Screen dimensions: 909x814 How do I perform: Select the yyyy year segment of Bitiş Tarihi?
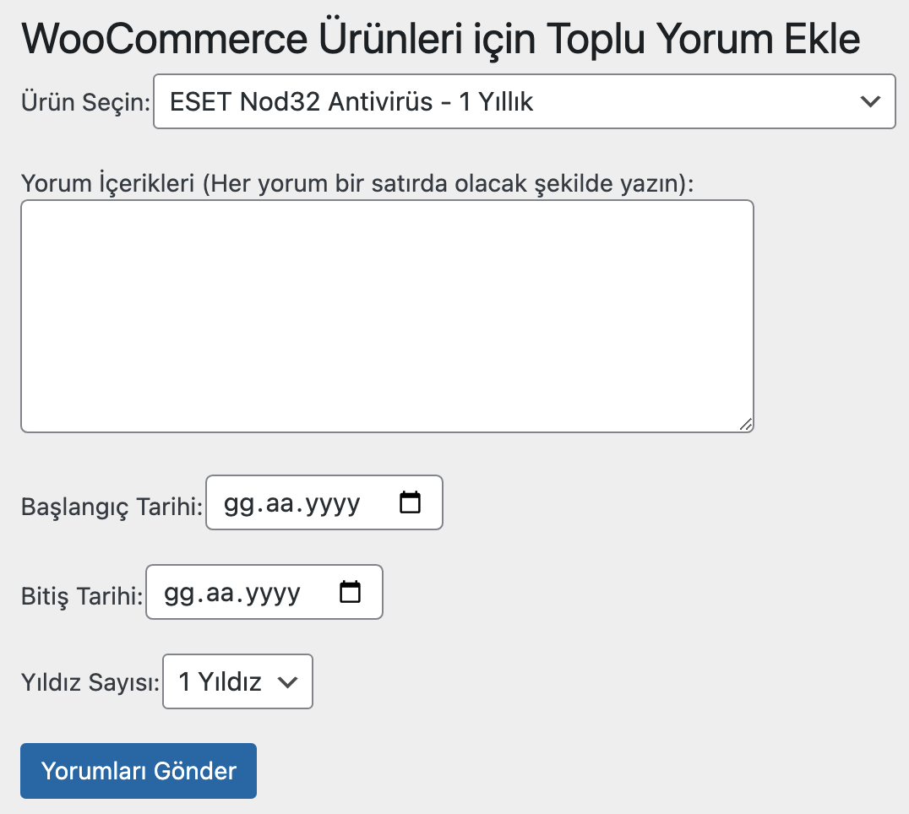point(272,594)
